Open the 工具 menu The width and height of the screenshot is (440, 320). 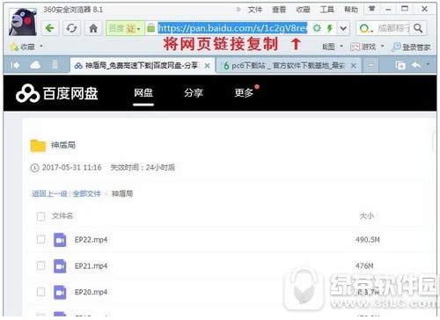tap(326, 10)
